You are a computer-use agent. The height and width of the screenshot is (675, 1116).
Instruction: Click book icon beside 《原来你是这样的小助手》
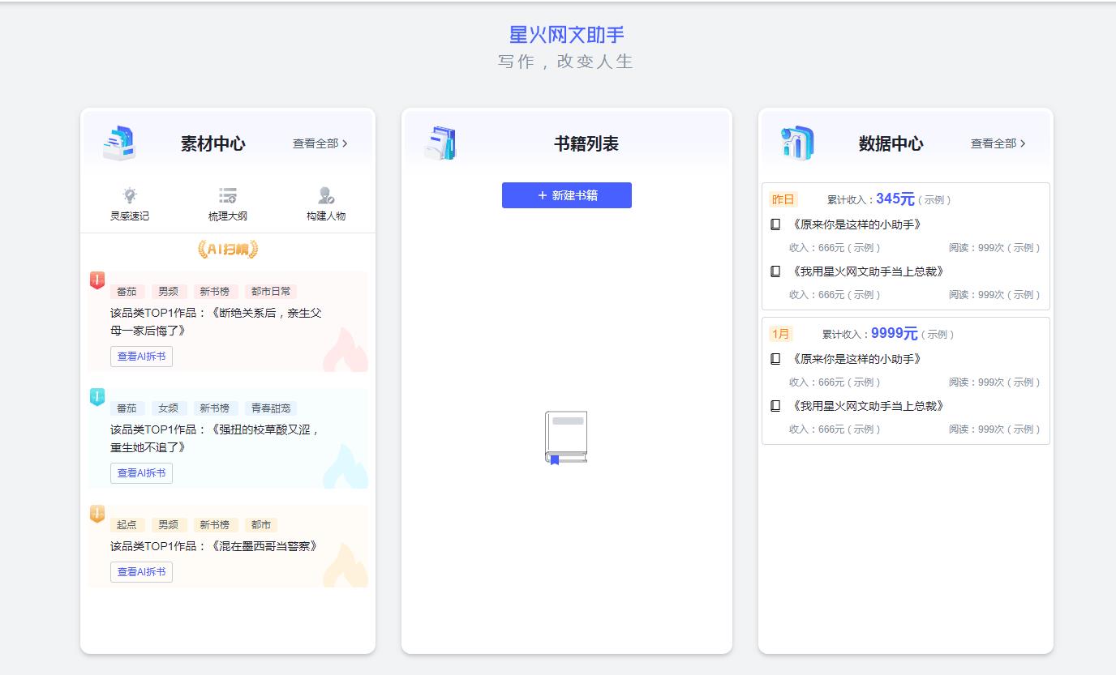[775, 224]
